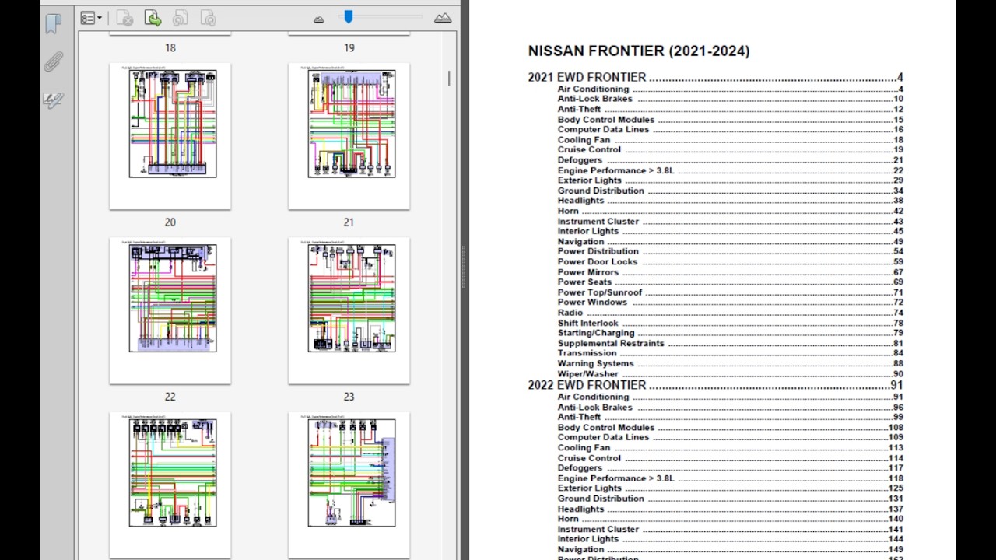Go to 2021 Anti-Lock Brakes page 10

730,99
